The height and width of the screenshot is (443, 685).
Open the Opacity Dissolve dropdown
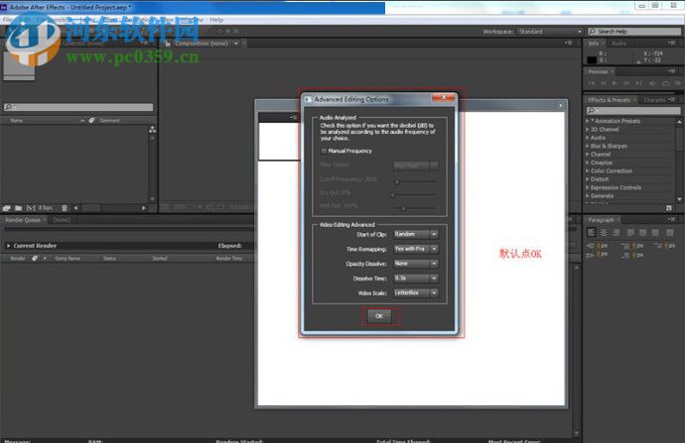click(416, 264)
